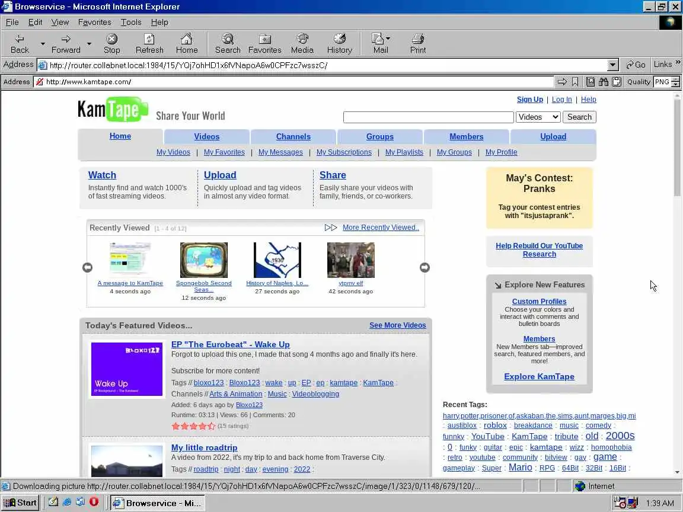Stop page loading with Stop button

pyautogui.click(x=112, y=43)
